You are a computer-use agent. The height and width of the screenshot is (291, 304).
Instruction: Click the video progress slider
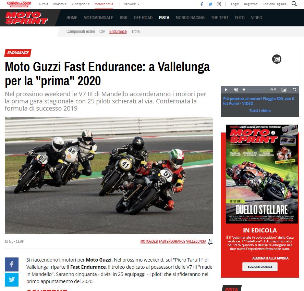click(x=254, y=90)
